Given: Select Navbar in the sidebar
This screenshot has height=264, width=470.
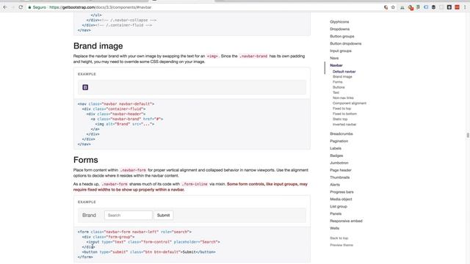Looking at the screenshot, I should point(336,65).
